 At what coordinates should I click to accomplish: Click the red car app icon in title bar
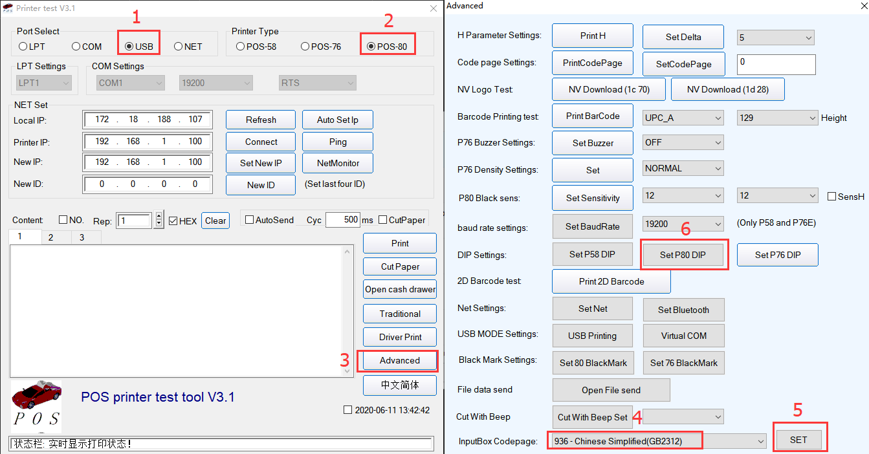8,8
